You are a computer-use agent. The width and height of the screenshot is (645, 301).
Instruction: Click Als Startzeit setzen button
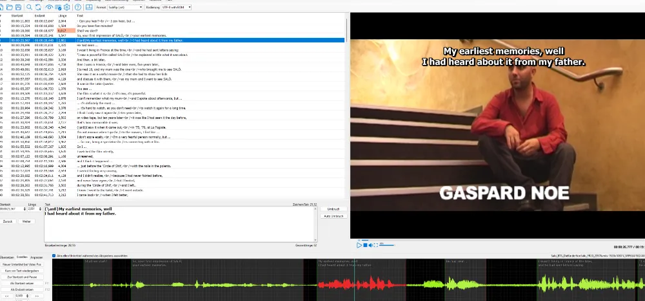pyautogui.click(x=22, y=284)
